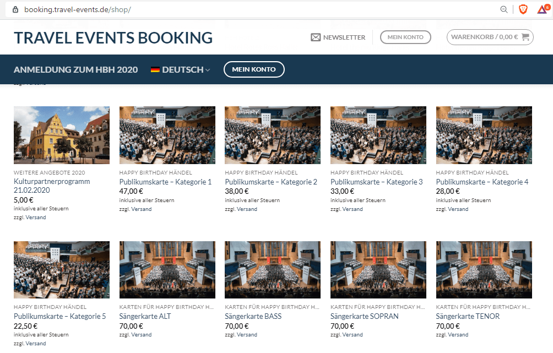Click the 28,00 € price of Kategorie 4

pos(448,192)
